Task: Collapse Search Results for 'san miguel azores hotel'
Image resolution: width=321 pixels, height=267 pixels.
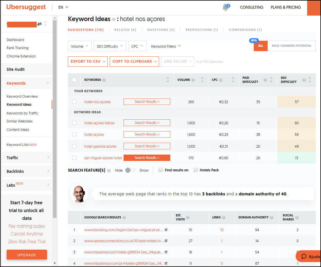Action: (147, 158)
